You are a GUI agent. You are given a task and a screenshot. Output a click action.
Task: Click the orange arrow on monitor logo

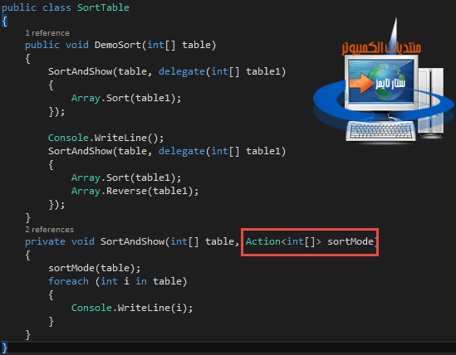coord(361,84)
